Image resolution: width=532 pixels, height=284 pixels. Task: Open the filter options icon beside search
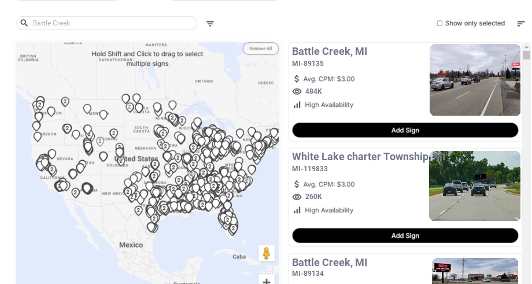210,24
